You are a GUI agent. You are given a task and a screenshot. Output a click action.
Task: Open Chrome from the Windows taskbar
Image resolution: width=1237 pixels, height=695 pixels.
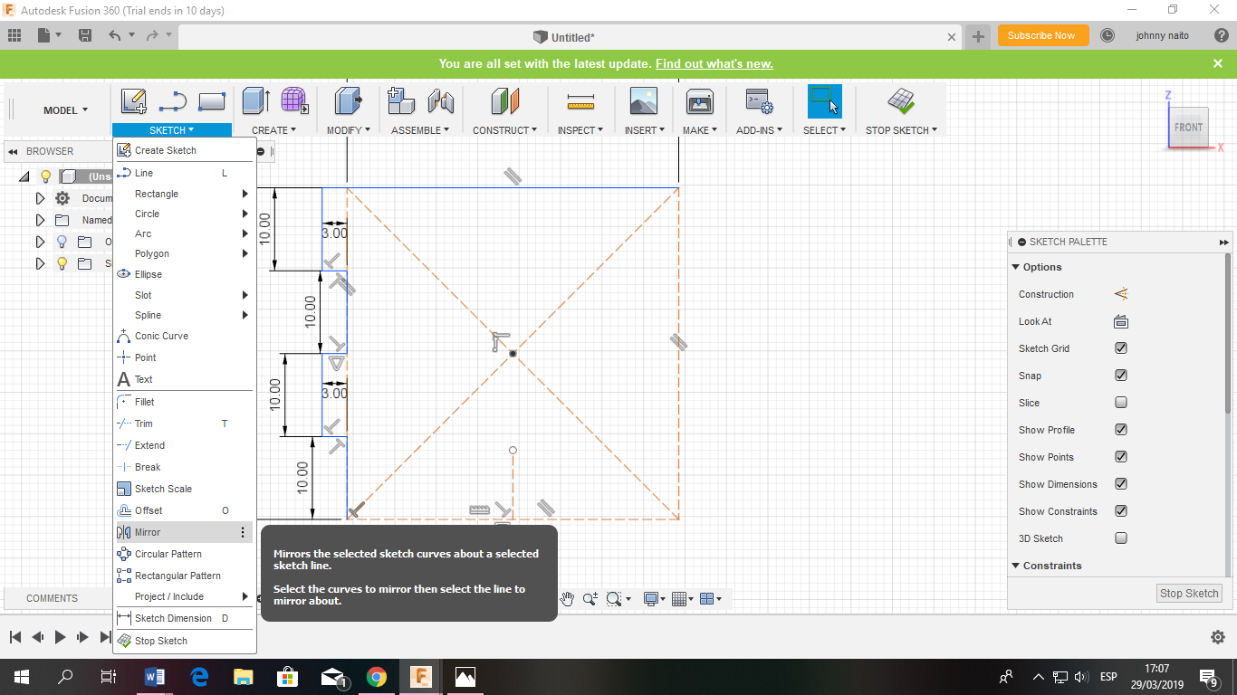click(x=377, y=676)
